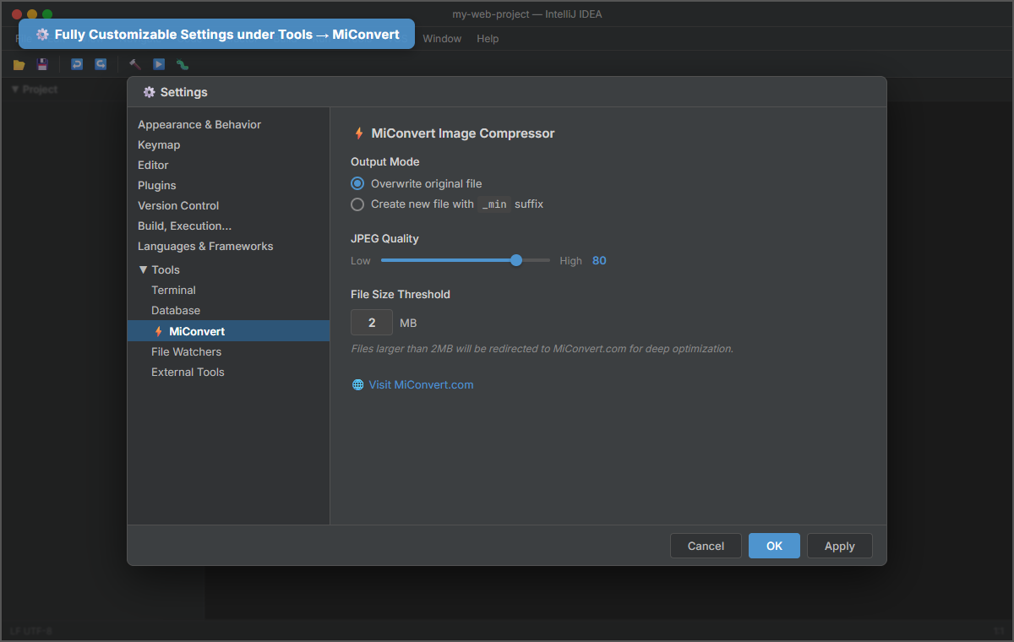
Task: Apply the MiConvert settings
Action: (839, 546)
